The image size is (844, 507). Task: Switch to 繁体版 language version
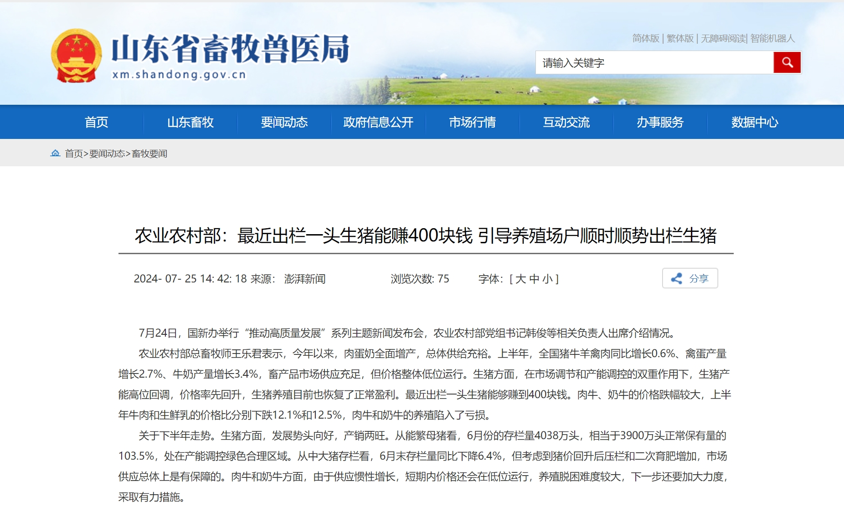coord(680,39)
